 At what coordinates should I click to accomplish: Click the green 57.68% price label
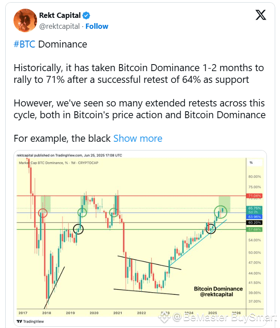(x=254, y=229)
